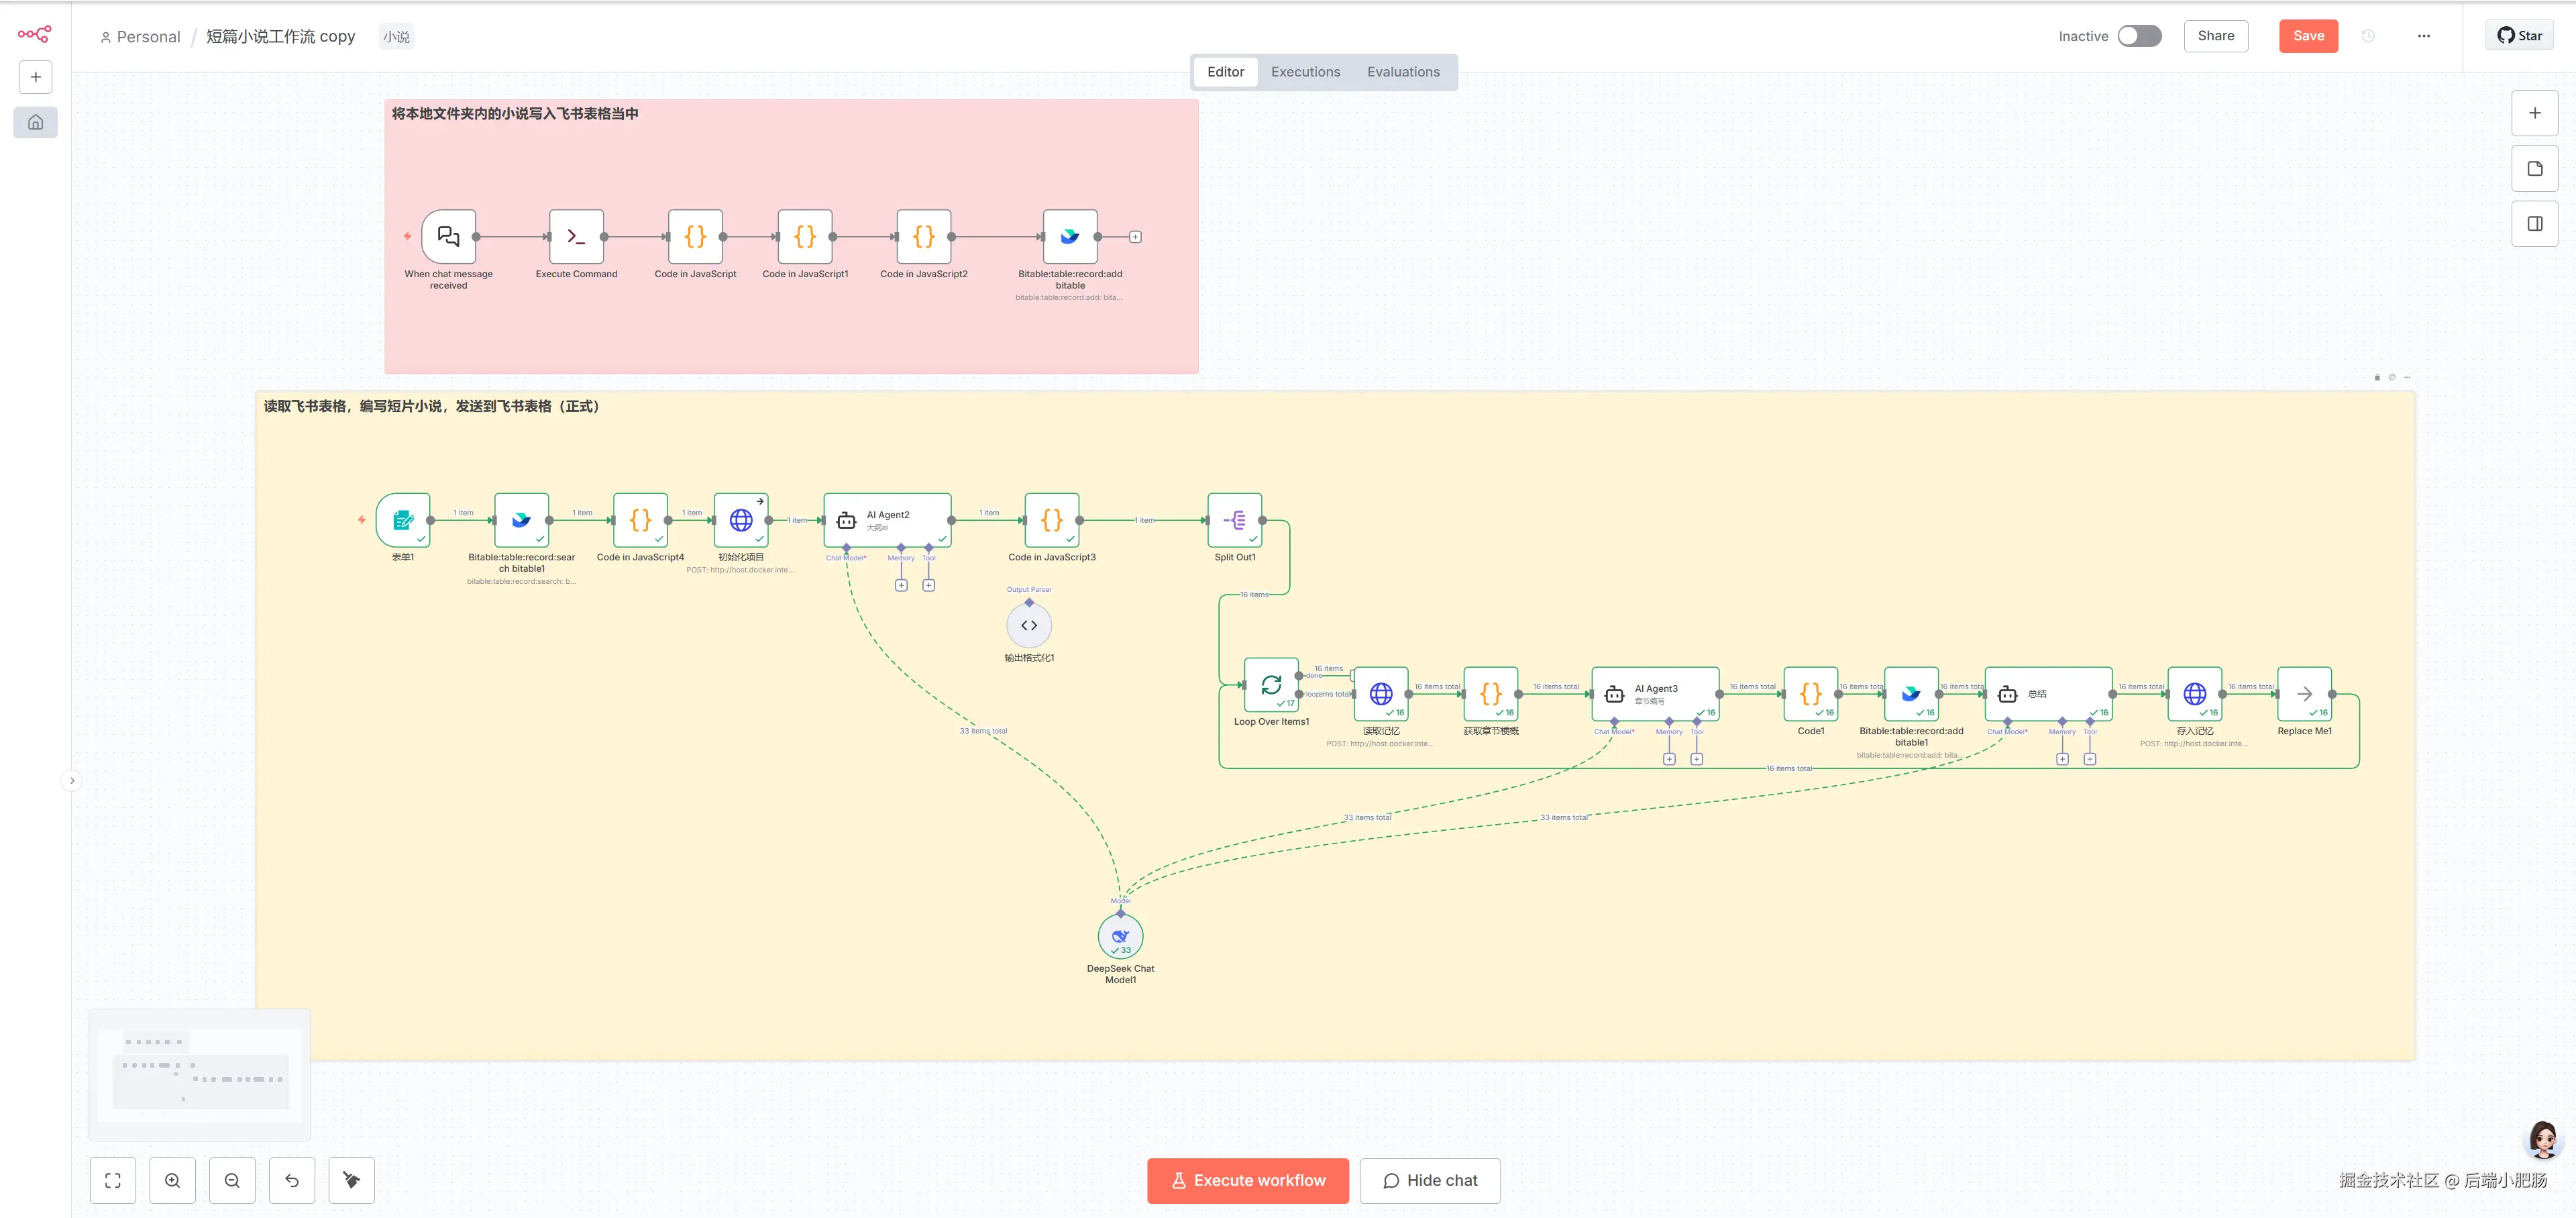This screenshot has height=1218, width=2576.
Task: Click the Execute Command node icon
Action: (576, 237)
